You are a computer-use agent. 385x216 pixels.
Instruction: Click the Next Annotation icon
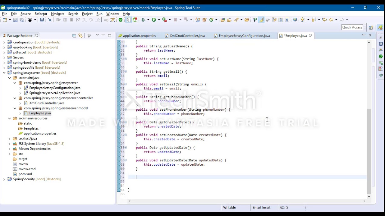pos(303,20)
